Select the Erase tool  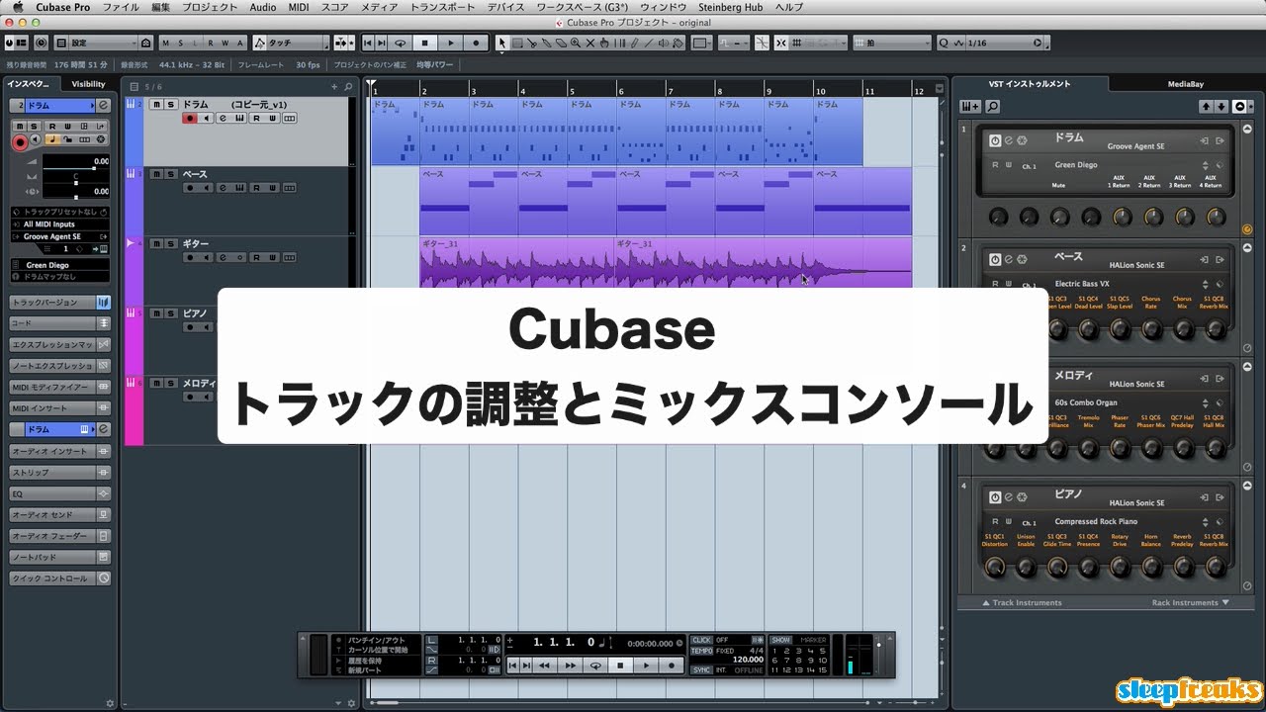(x=561, y=43)
